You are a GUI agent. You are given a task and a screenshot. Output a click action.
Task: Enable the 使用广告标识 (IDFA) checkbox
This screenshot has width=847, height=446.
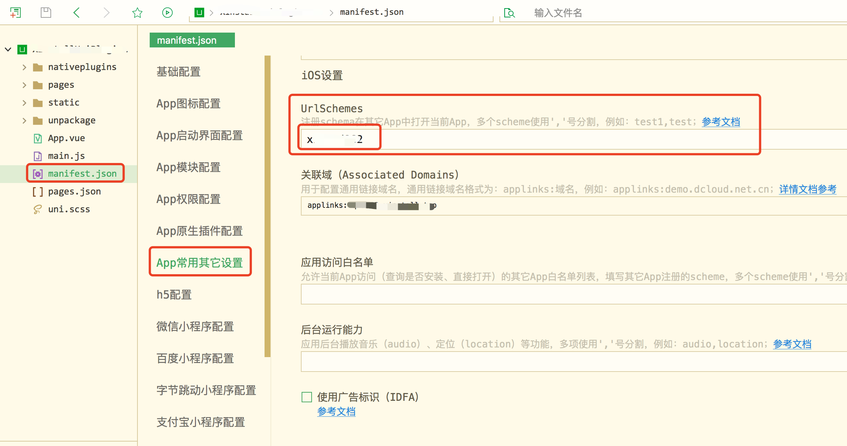(x=306, y=397)
